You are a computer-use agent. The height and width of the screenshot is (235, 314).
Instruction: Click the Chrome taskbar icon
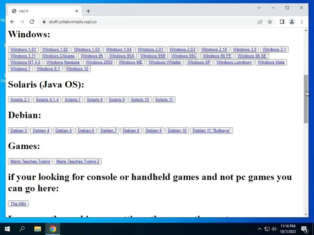[53, 229]
